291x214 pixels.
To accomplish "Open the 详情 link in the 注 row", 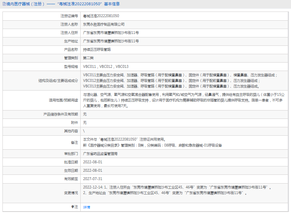I will click(x=87, y=207).
